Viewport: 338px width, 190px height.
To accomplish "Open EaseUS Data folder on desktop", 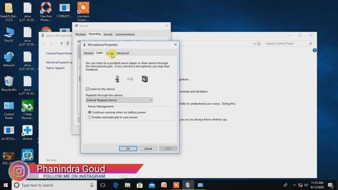I will (9, 12).
